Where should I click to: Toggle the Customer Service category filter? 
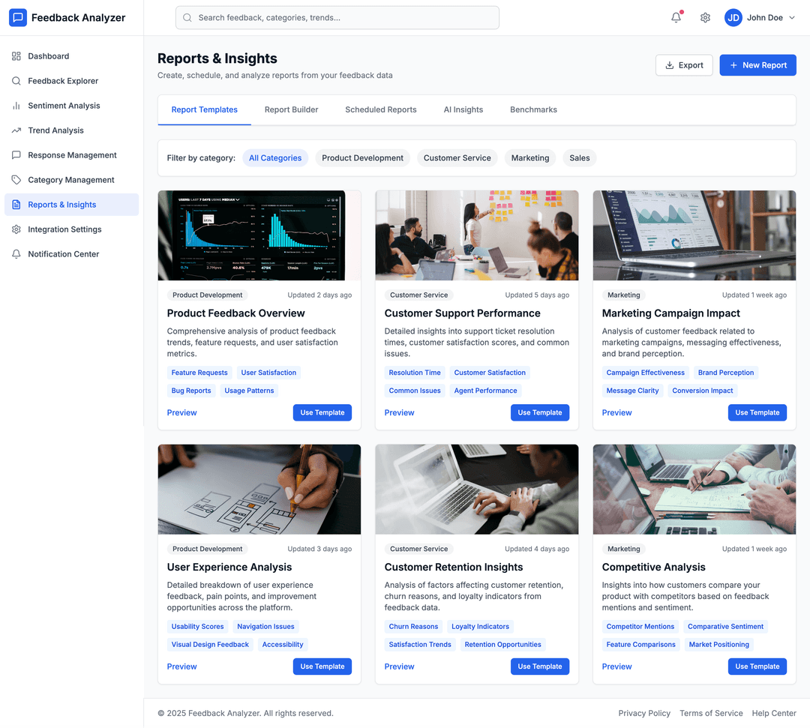click(x=457, y=158)
